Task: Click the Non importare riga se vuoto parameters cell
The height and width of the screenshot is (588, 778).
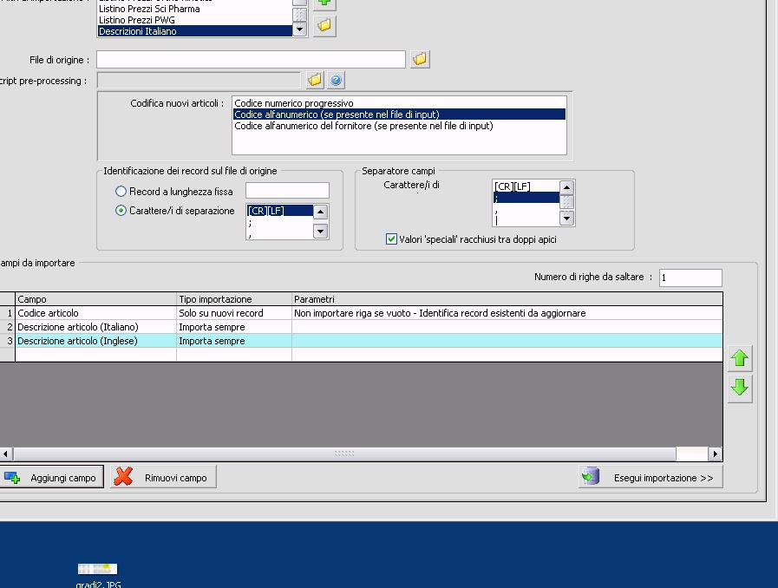Action: pos(507,313)
